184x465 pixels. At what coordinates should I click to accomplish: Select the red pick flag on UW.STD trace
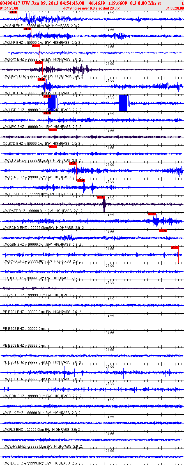[x=53, y=147]
